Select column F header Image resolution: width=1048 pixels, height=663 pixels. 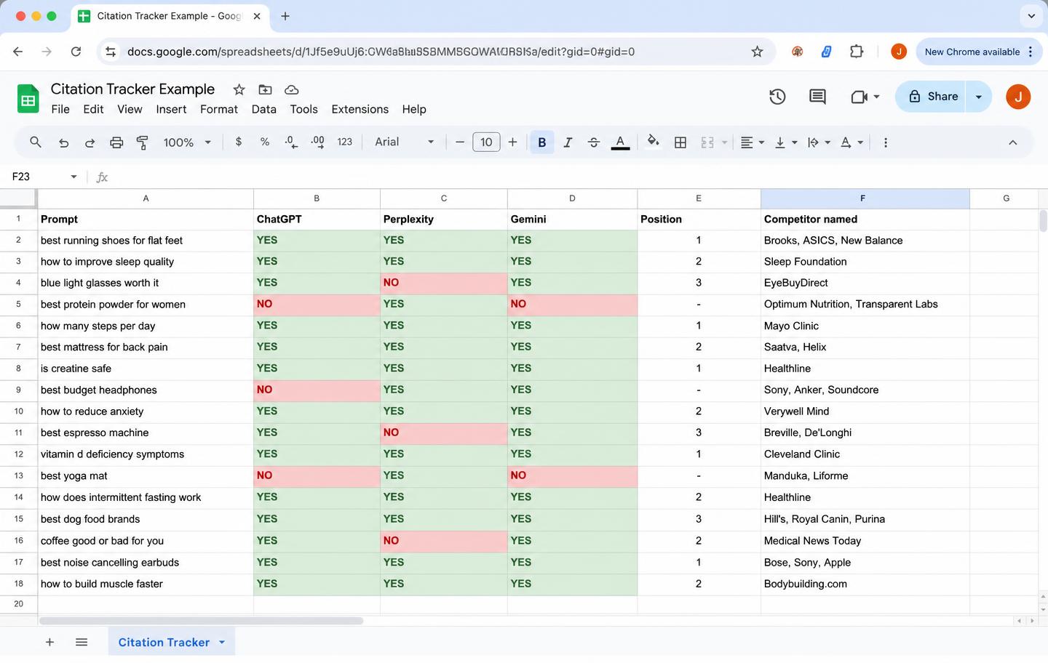coord(865,198)
